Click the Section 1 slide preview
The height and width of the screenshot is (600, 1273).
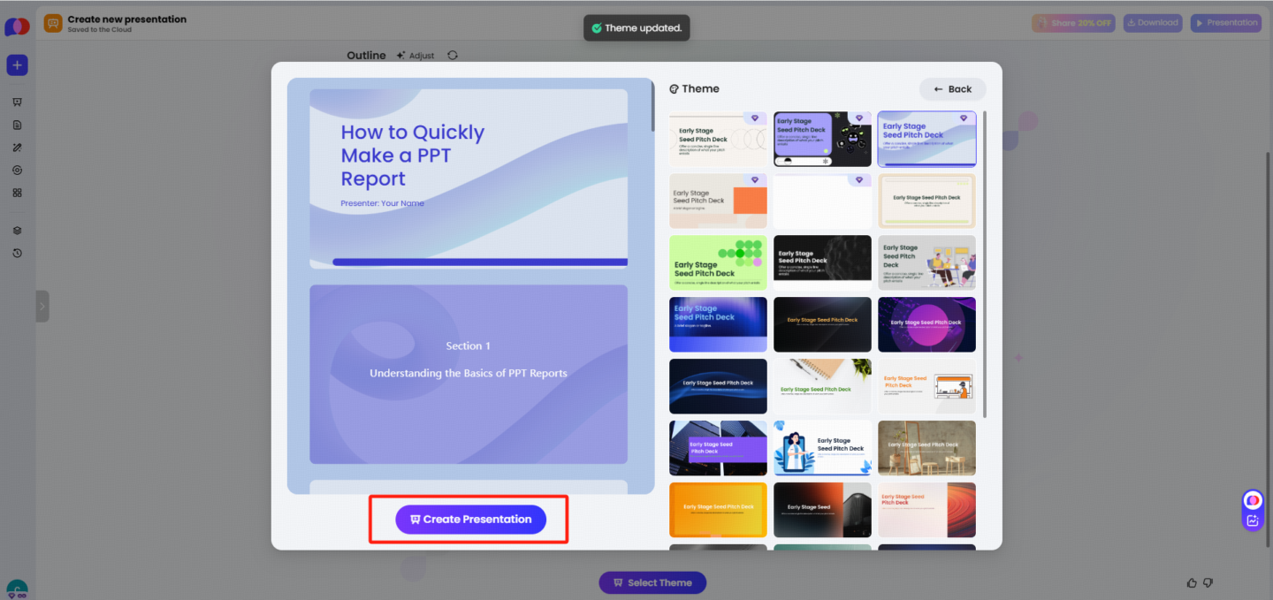tap(469, 374)
